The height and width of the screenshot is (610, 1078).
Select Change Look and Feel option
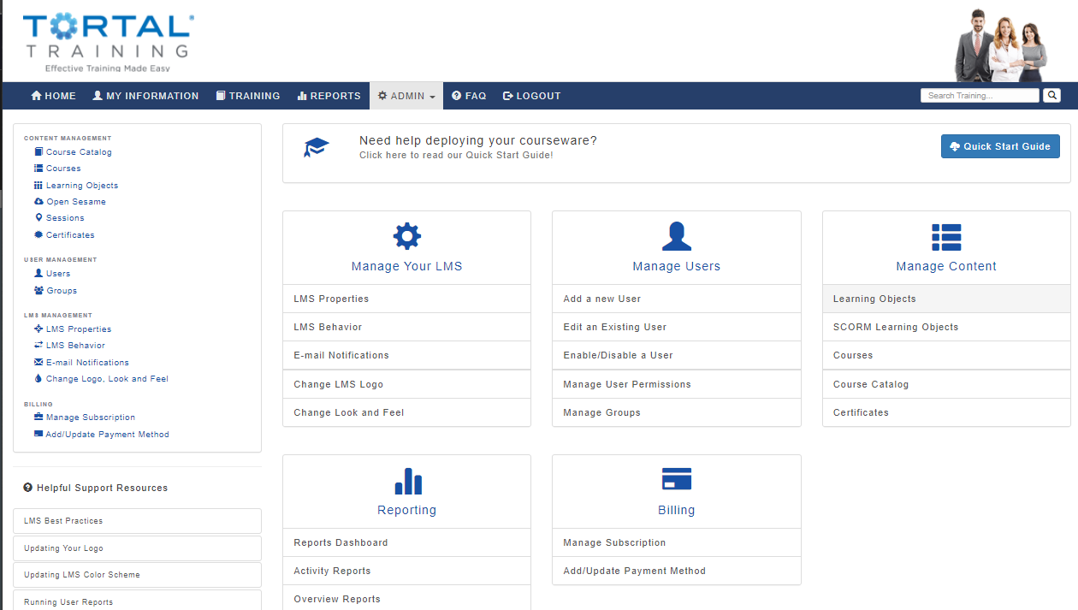(406, 412)
